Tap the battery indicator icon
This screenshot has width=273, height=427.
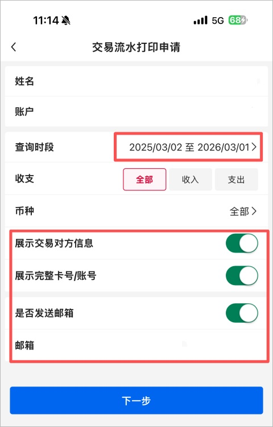[x=238, y=20]
